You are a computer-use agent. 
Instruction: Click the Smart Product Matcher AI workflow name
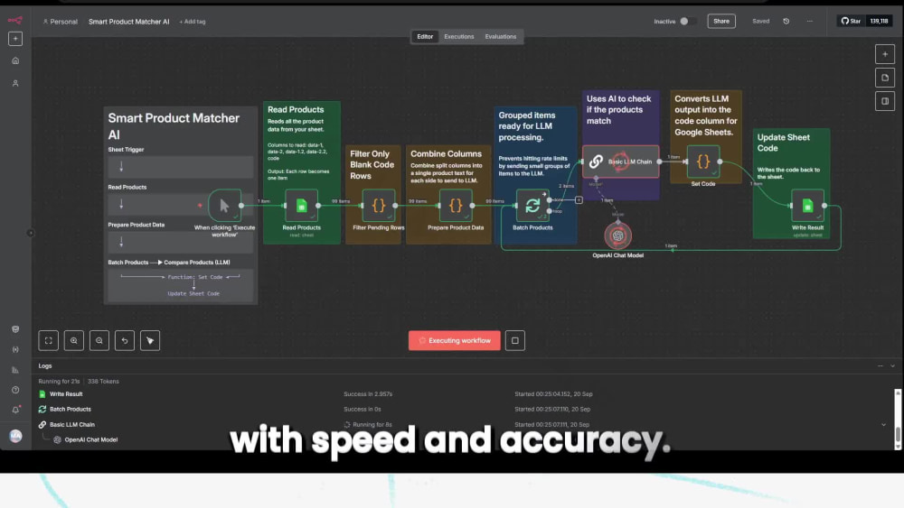tap(128, 22)
